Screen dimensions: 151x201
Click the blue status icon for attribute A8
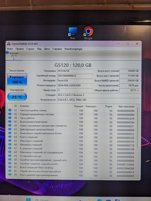click(10, 152)
